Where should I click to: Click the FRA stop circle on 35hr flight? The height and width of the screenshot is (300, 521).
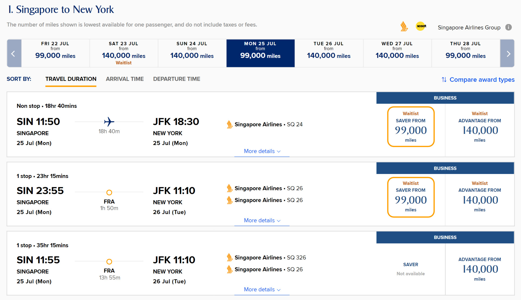109,261
